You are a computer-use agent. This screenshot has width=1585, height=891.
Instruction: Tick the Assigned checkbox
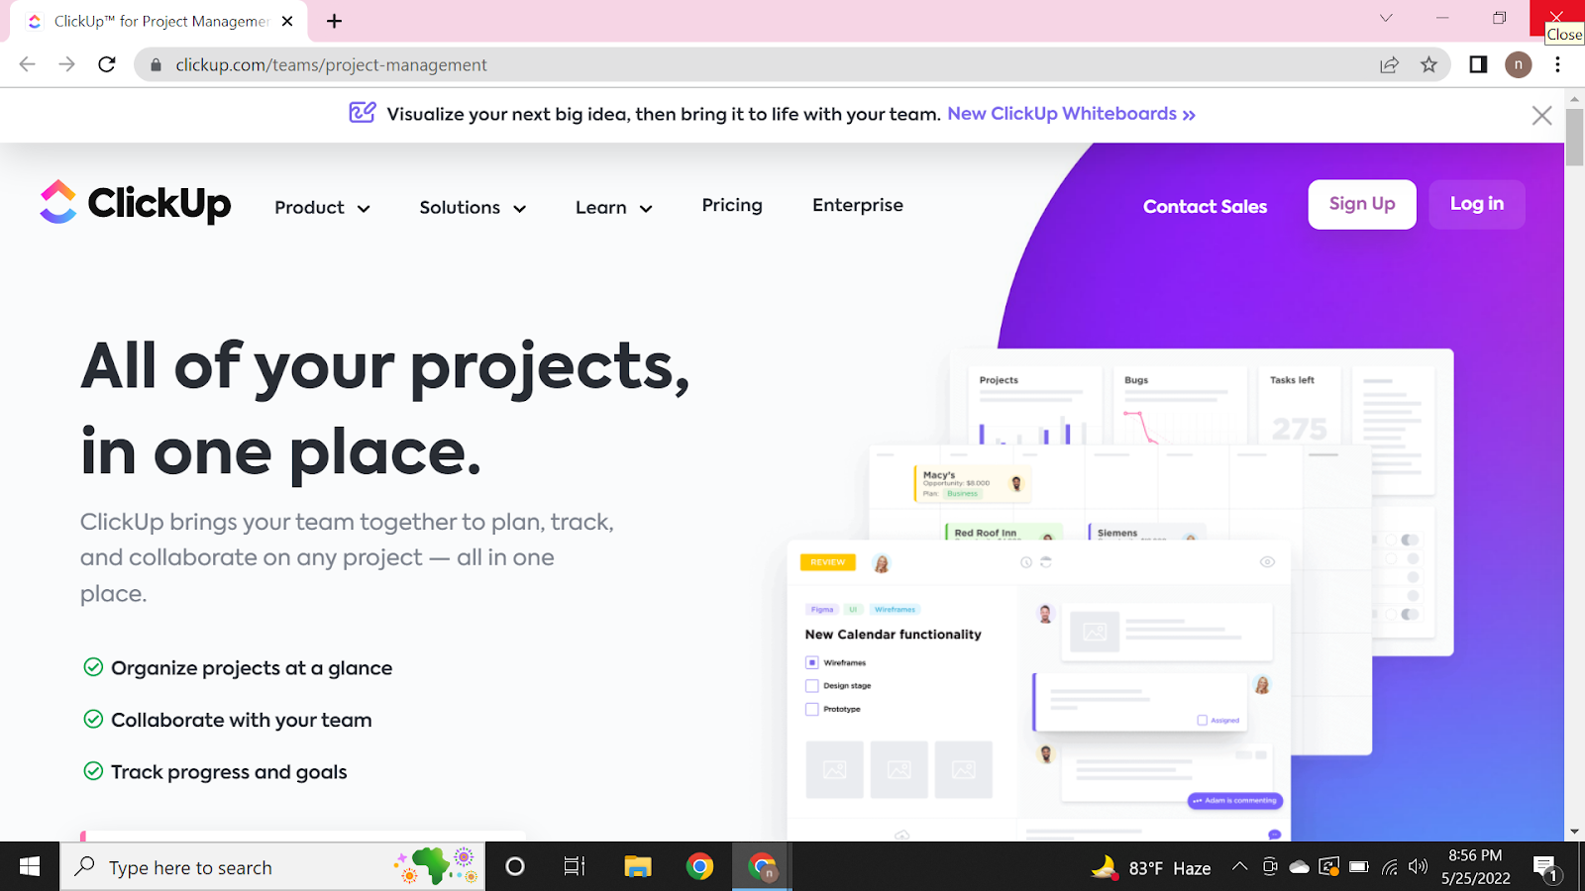coord(1203,721)
